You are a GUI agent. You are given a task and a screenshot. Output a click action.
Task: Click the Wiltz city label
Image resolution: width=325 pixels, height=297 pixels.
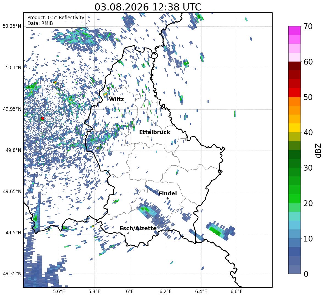click(x=116, y=99)
